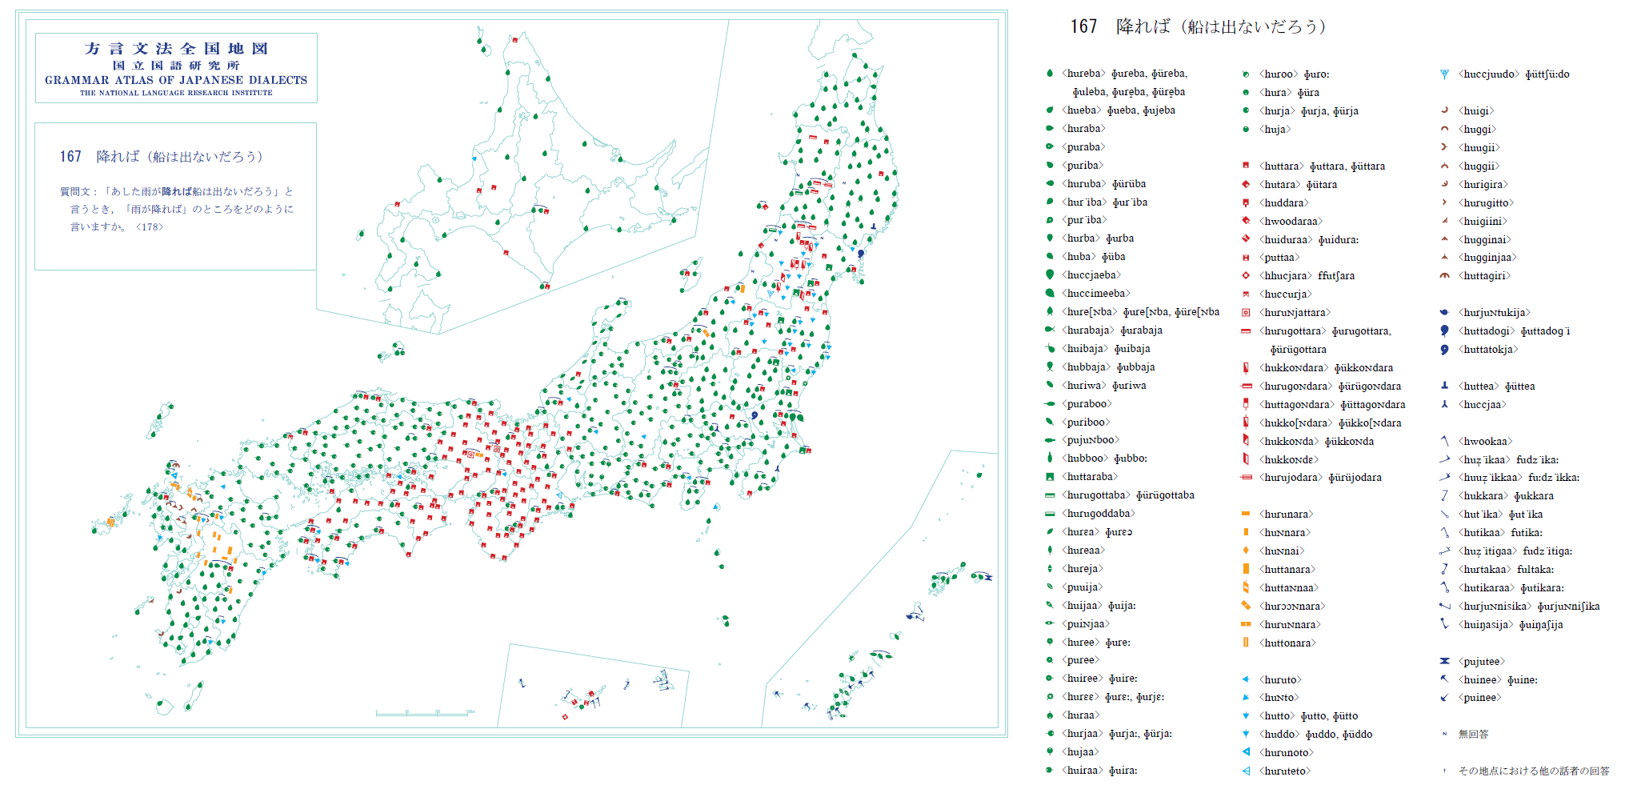This screenshot has width=1633, height=789.
Task: Select the huigi red arc symbol
Action: [1444, 110]
